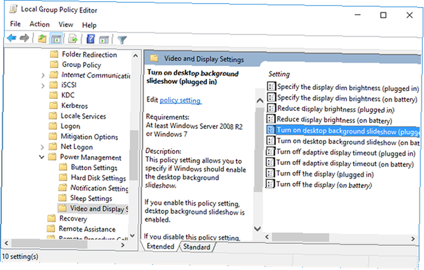Viewport: 424px width, 270px height.
Task: Click the Group Policy folder icon
Action: click(54, 64)
